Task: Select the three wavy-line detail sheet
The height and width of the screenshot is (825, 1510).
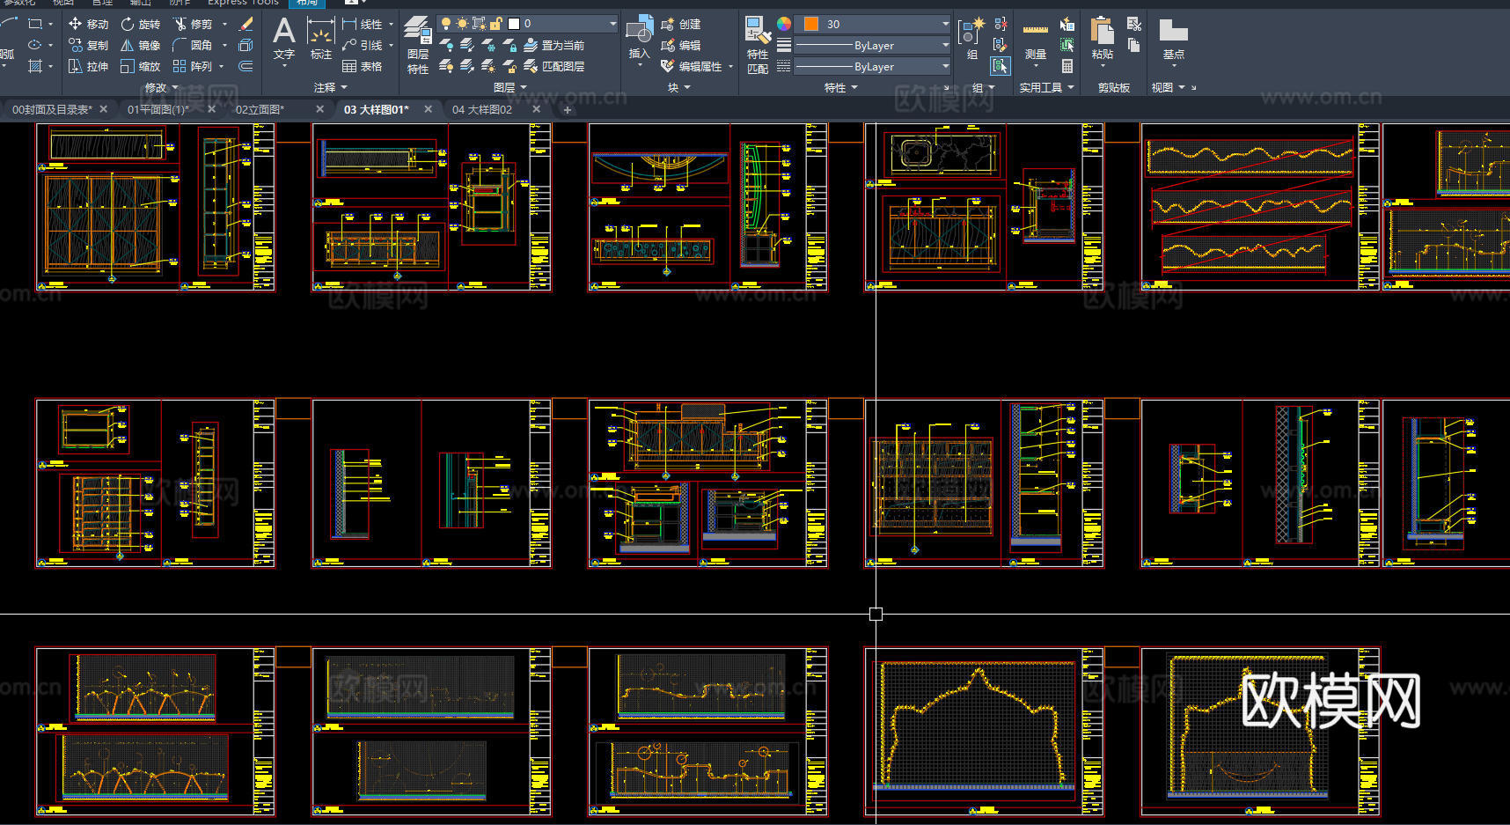Action: [x=1260, y=208]
